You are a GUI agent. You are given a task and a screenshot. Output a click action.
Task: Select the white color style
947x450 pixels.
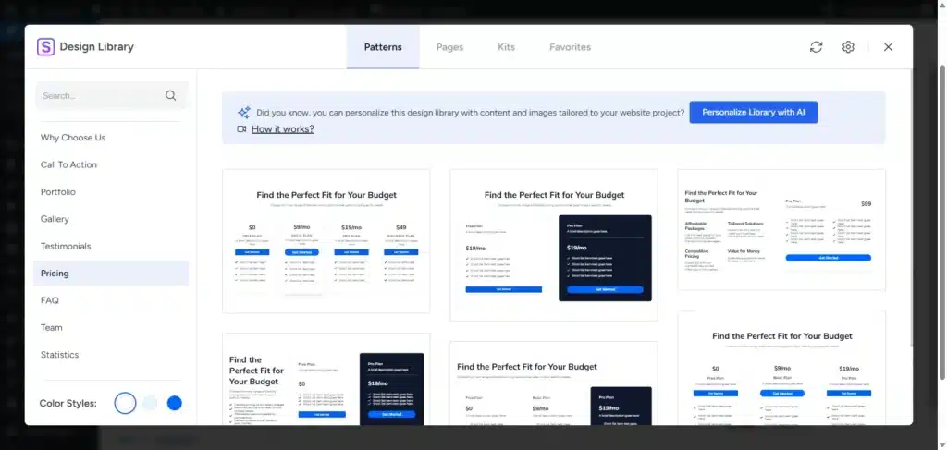tap(125, 403)
